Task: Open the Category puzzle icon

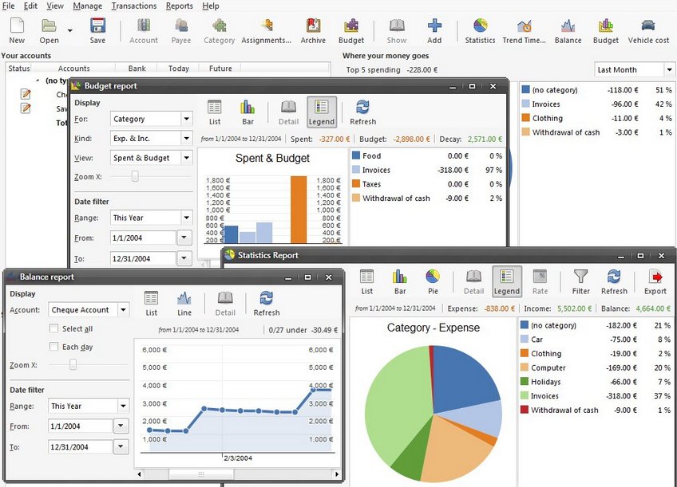Action: pos(220,26)
